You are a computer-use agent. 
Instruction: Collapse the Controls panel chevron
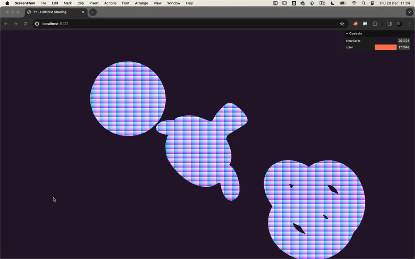[347, 34]
